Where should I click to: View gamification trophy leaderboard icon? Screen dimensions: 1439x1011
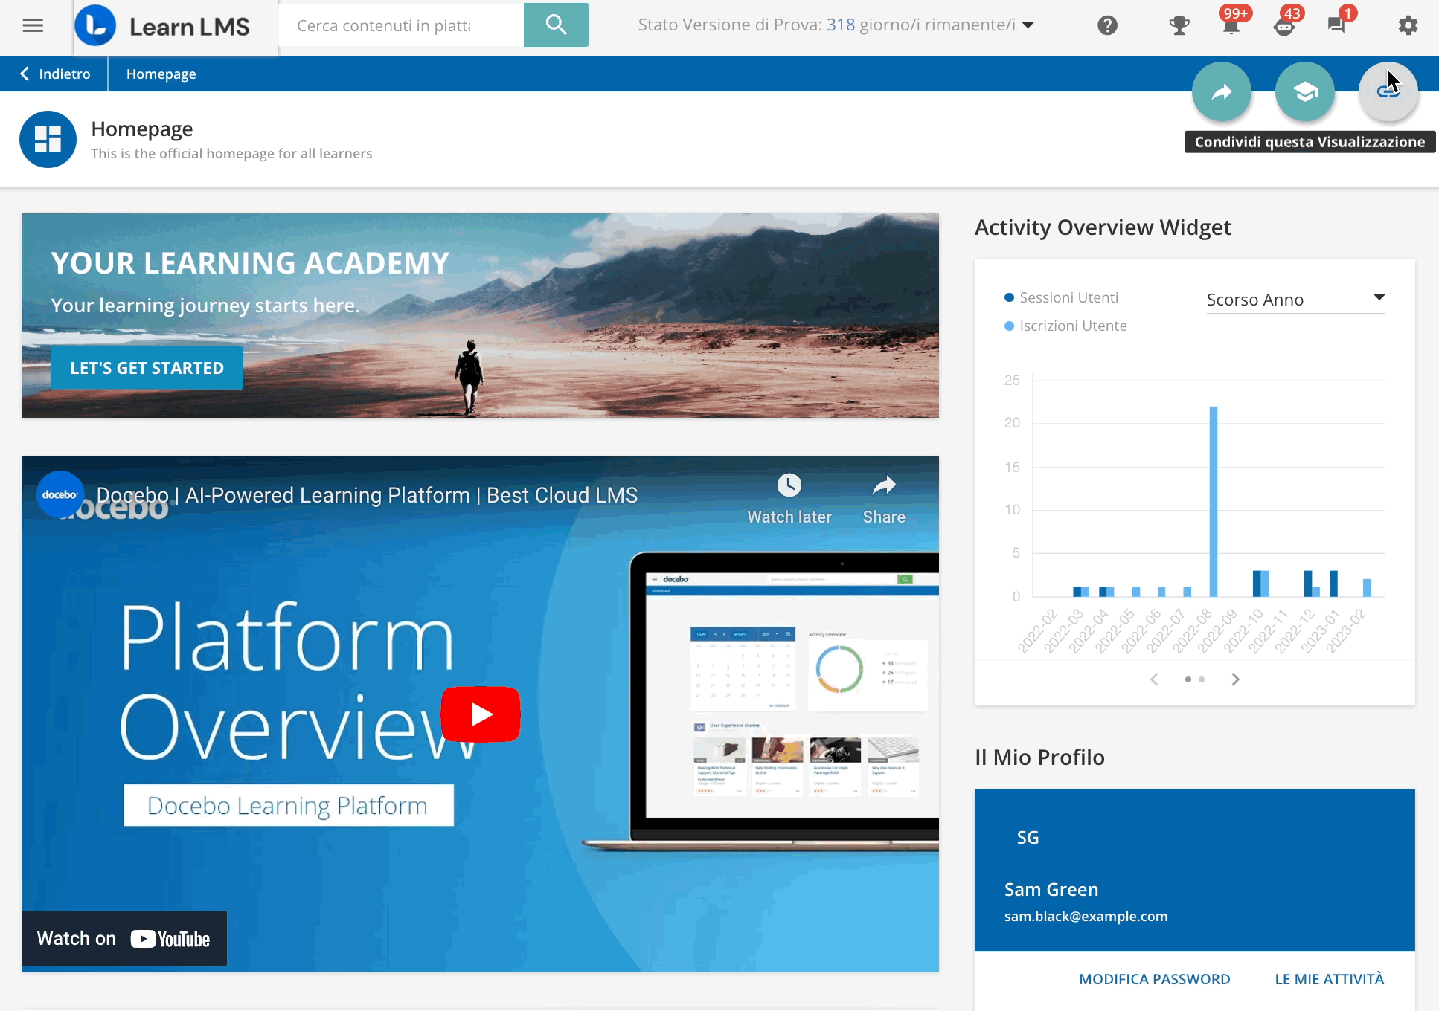[1179, 25]
